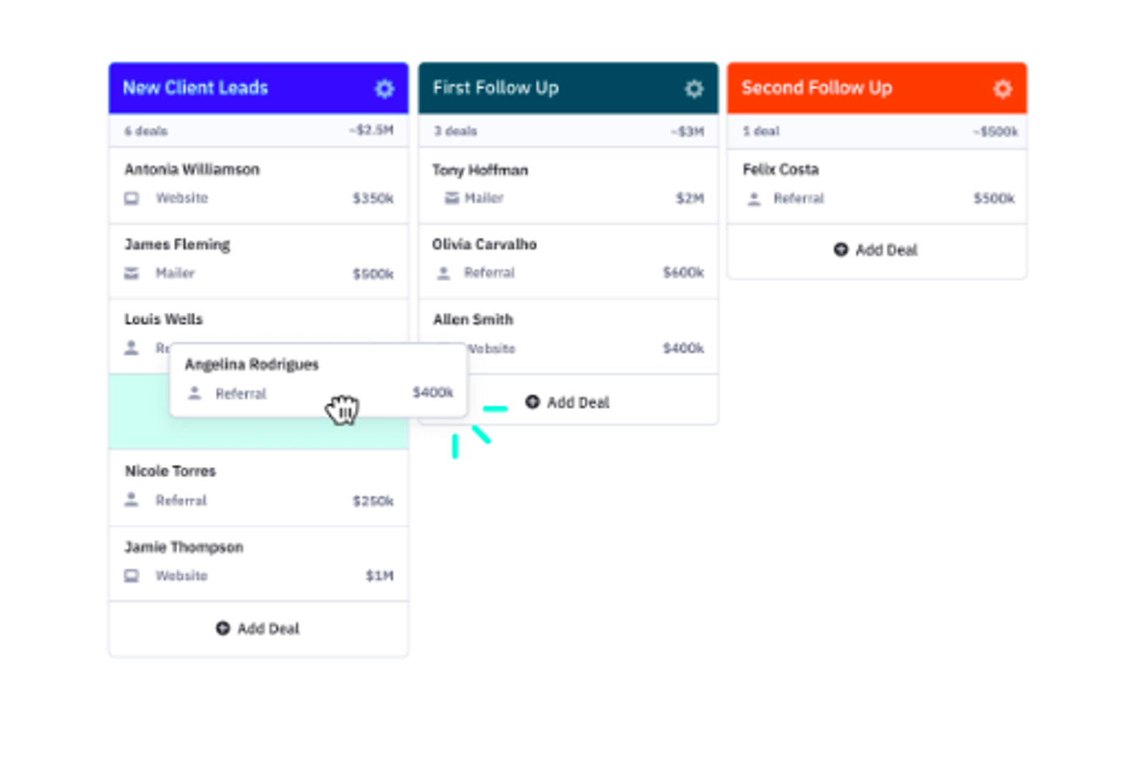Click mailer icon on James Fleming deal

click(x=132, y=273)
